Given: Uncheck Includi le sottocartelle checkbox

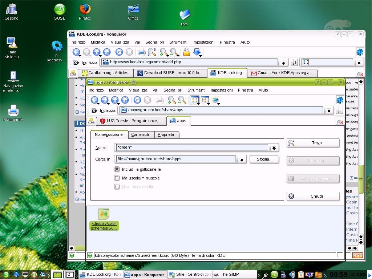Looking at the screenshot, I should (117, 169).
